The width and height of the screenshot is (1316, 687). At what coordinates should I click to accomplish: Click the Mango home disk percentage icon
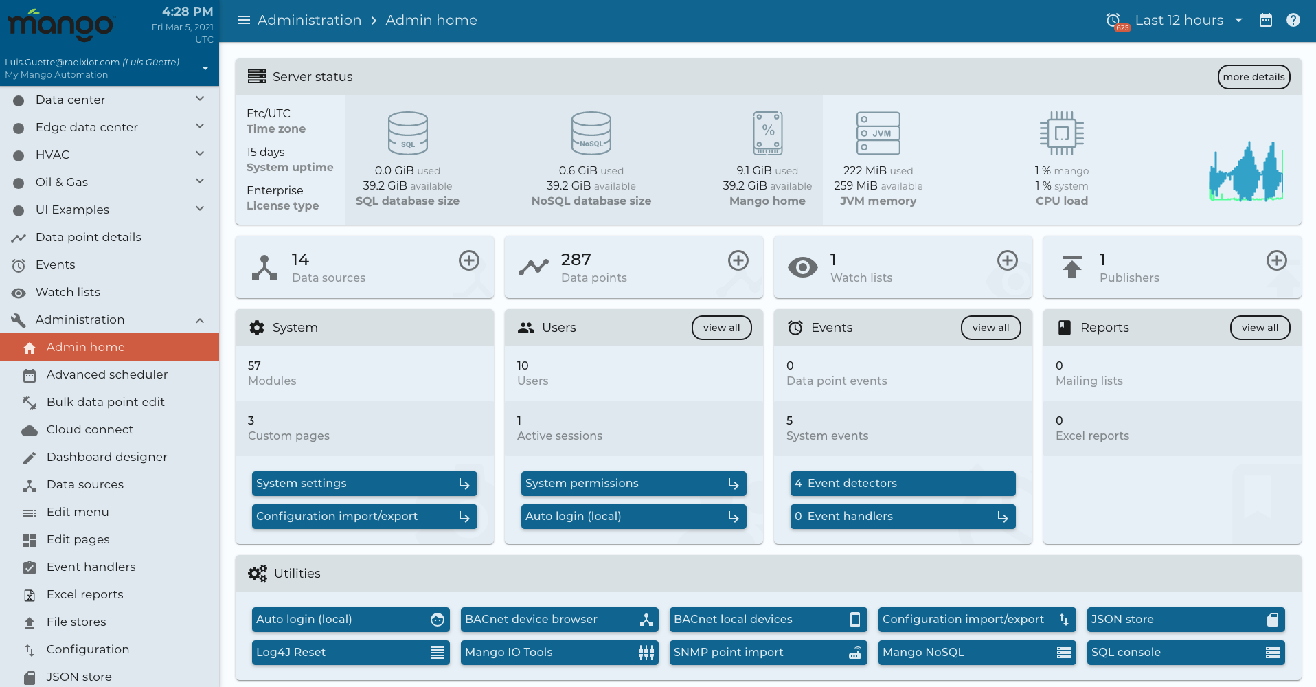[768, 133]
